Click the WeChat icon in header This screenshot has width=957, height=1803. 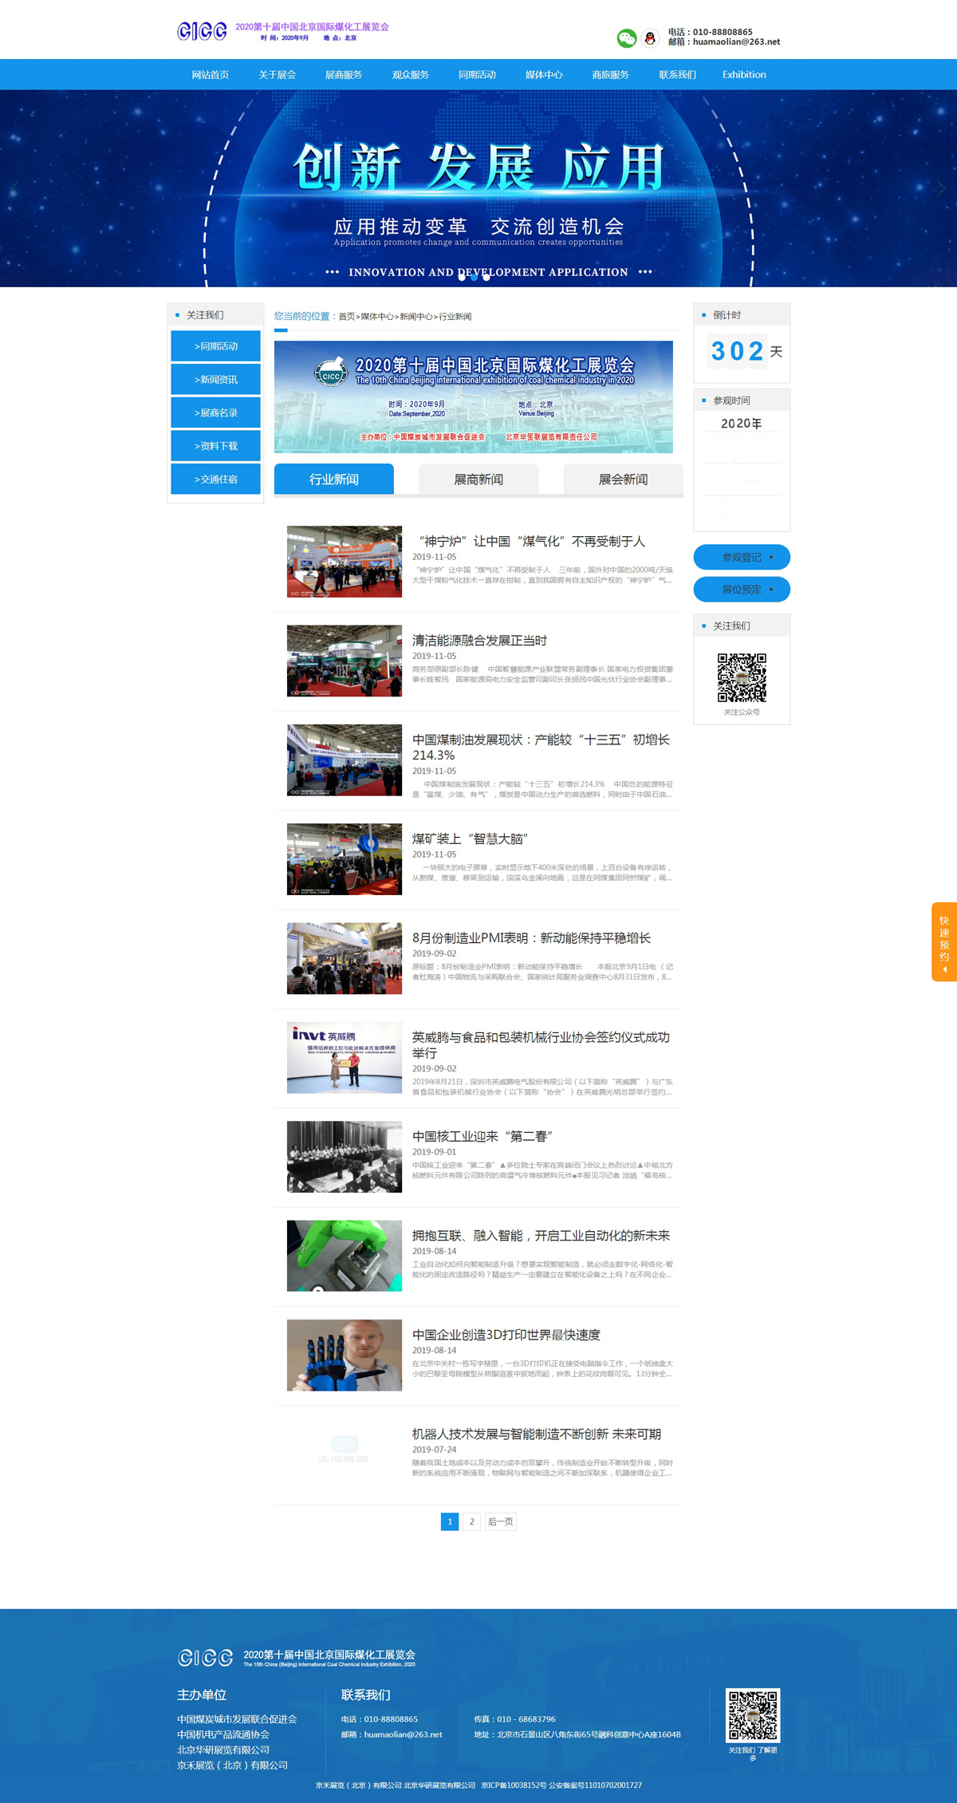[626, 37]
